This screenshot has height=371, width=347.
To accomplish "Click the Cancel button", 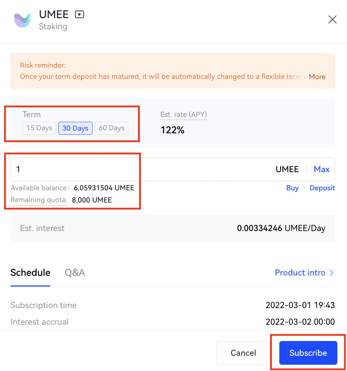I will pyautogui.click(x=243, y=353).
